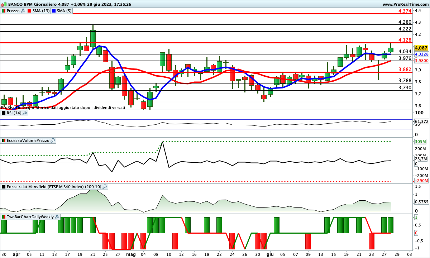Click the 'mag' month label on time axis
The image size is (430, 258).
[131, 254]
